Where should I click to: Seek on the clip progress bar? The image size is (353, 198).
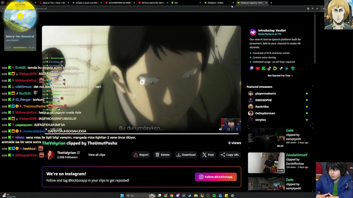point(141,134)
